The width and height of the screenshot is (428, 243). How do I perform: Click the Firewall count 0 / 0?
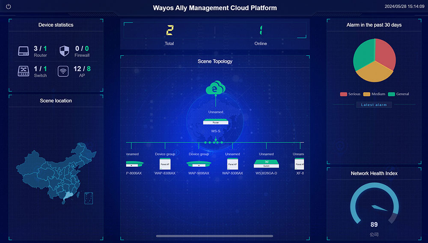point(82,48)
